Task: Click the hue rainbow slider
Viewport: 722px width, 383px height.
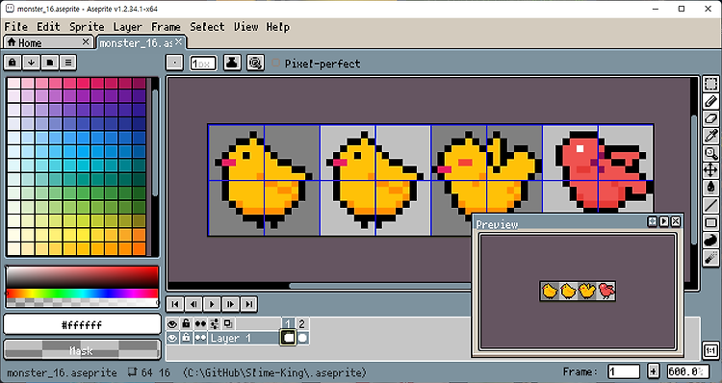Action: [82, 294]
